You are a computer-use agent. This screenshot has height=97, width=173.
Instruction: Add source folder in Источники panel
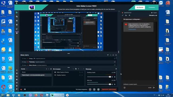tap(76, 69)
